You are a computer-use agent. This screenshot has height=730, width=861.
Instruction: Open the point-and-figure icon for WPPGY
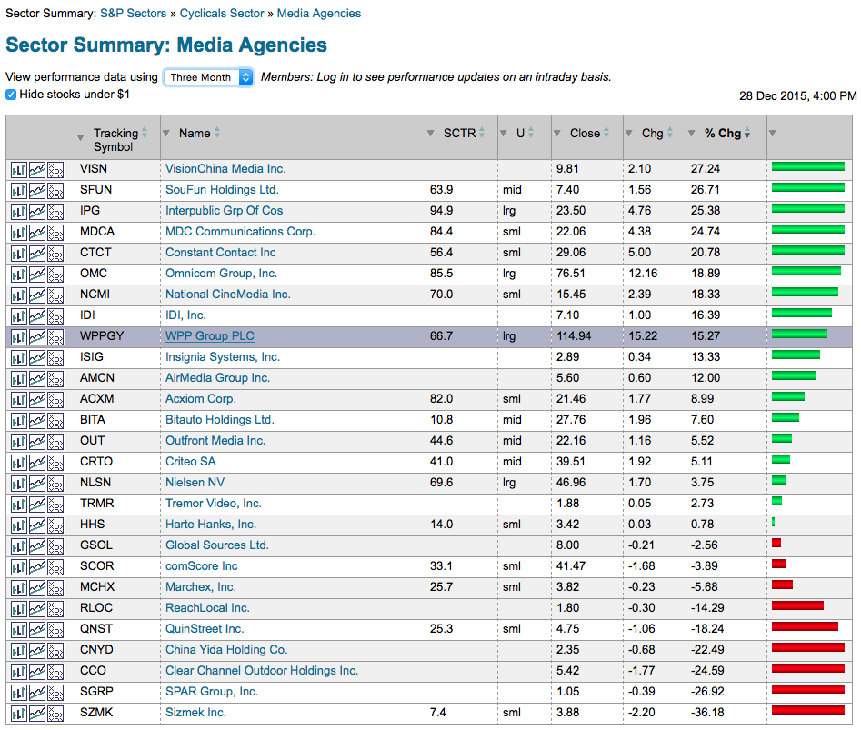[x=55, y=337]
